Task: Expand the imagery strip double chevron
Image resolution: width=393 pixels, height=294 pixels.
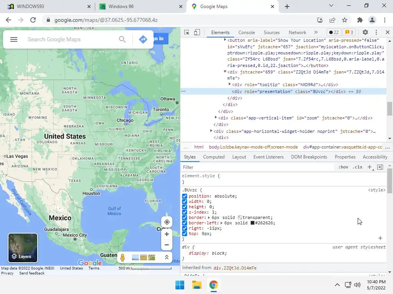Action: coord(167,257)
